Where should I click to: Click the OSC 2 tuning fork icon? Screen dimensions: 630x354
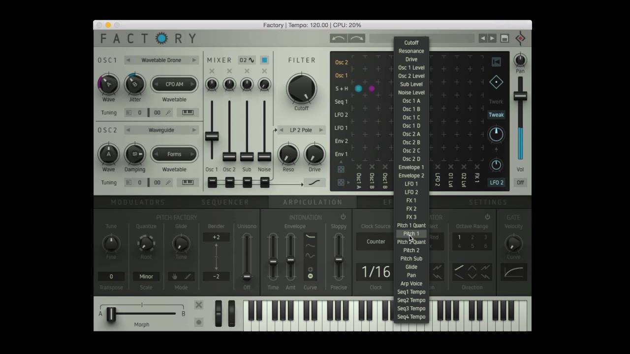pyautogui.click(x=168, y=182)
